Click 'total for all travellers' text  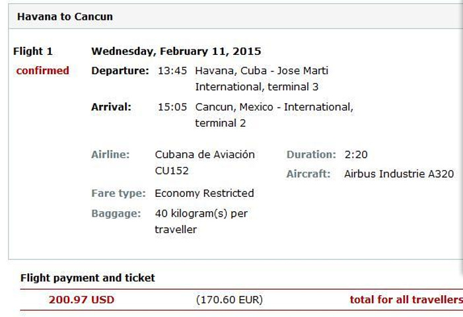pos(406,300)
